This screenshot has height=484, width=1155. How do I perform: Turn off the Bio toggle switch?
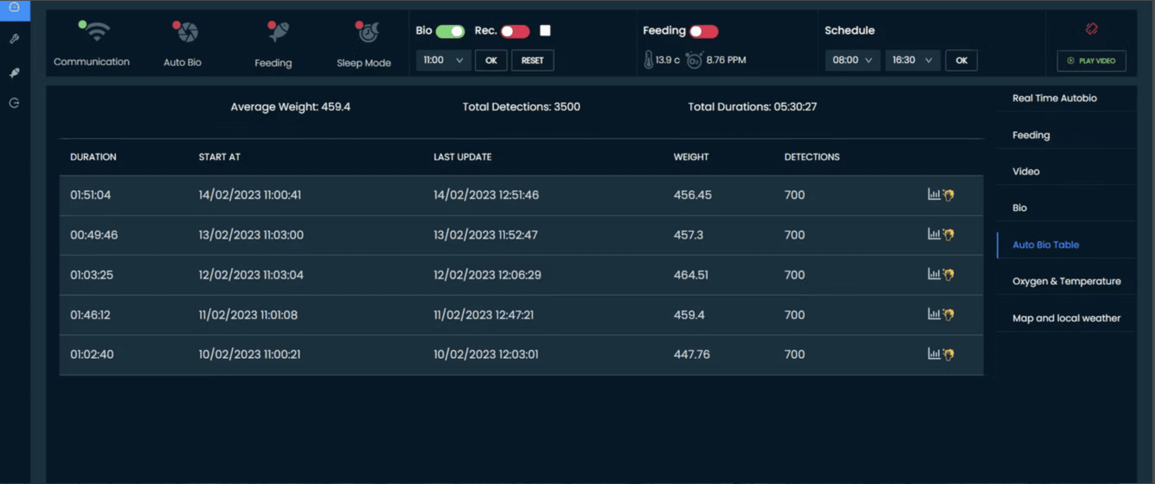tap(450, 31)
